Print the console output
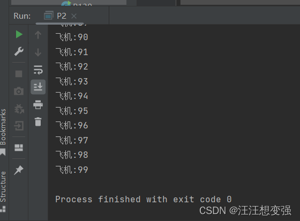The height and width of the screenshot is (221, 300). (x=38, y=104)
